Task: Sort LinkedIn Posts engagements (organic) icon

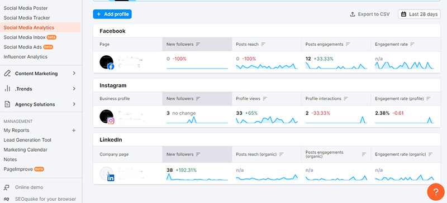Action: pos(364,154)
